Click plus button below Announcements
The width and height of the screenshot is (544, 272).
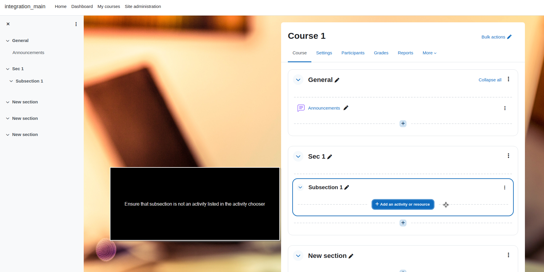[x=403, y=124]
